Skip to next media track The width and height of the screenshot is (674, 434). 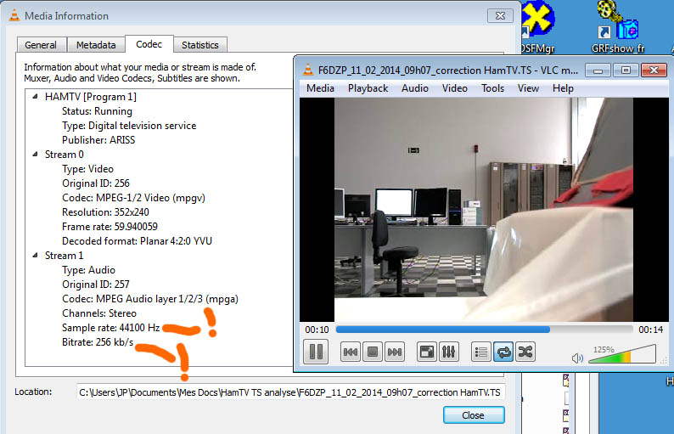point(394,352)
